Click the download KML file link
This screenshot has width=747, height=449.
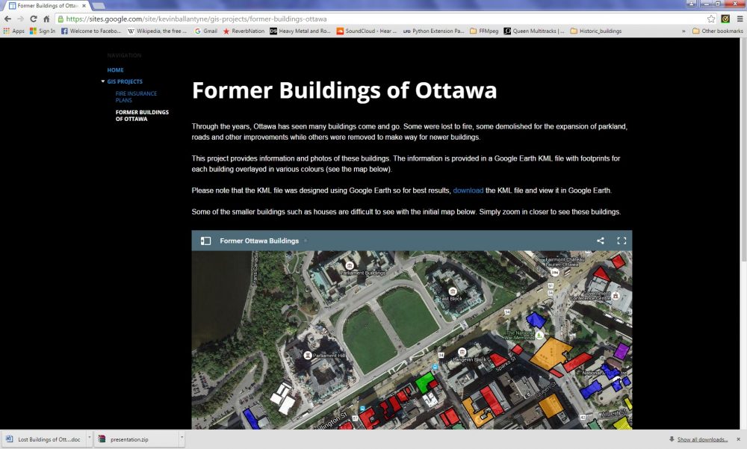click(468, 191)
